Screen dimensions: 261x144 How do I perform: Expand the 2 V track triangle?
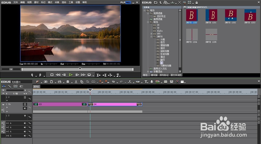point(7,100)
